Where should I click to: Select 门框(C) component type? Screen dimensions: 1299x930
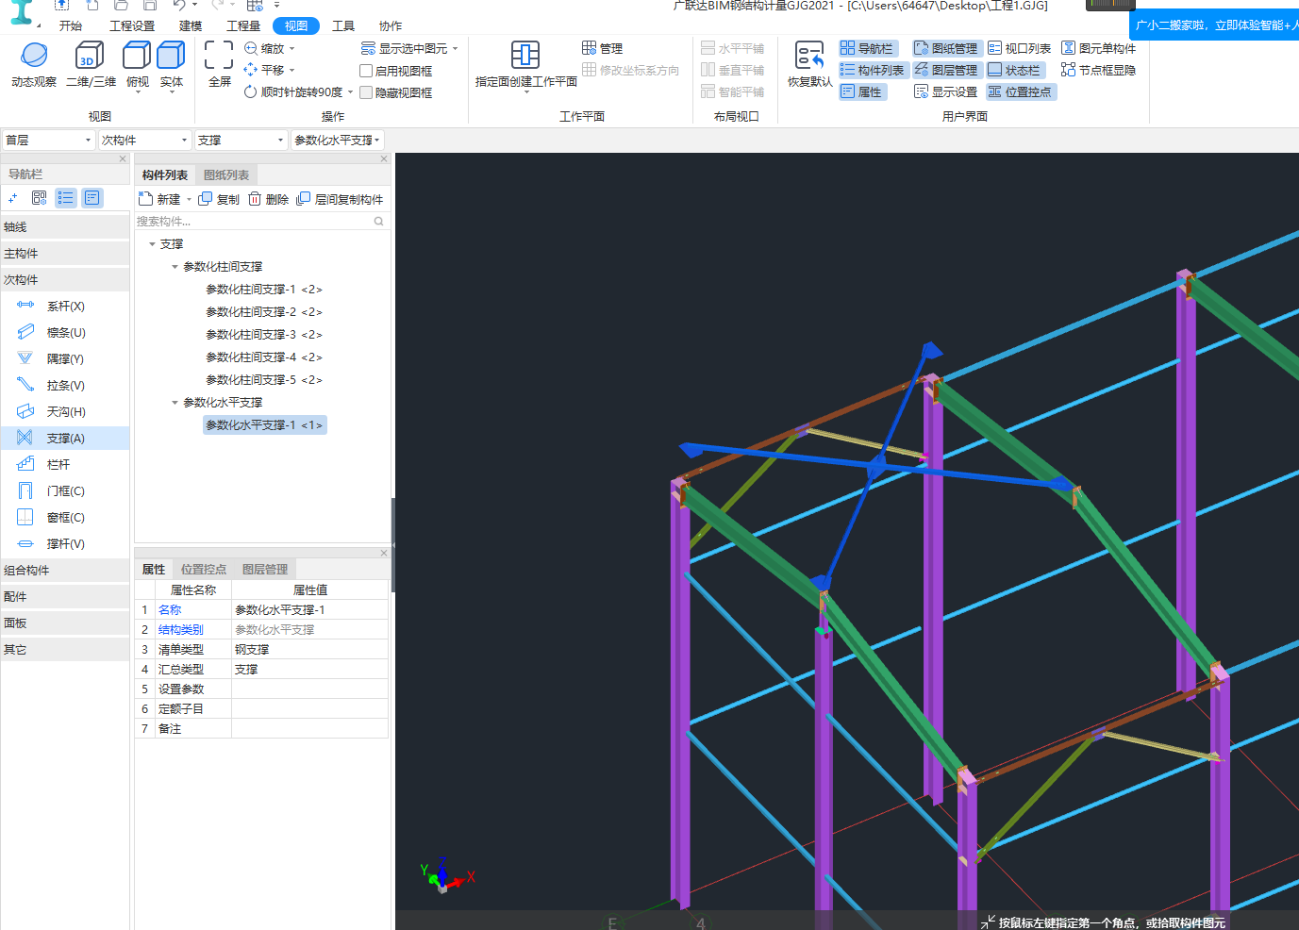pyautogui.click(x=65, y=491)
